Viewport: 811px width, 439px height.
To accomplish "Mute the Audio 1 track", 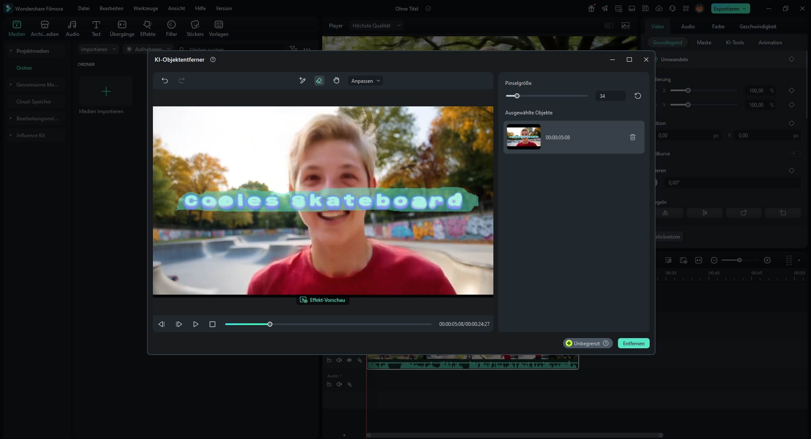I will click(x=339, y=384).
